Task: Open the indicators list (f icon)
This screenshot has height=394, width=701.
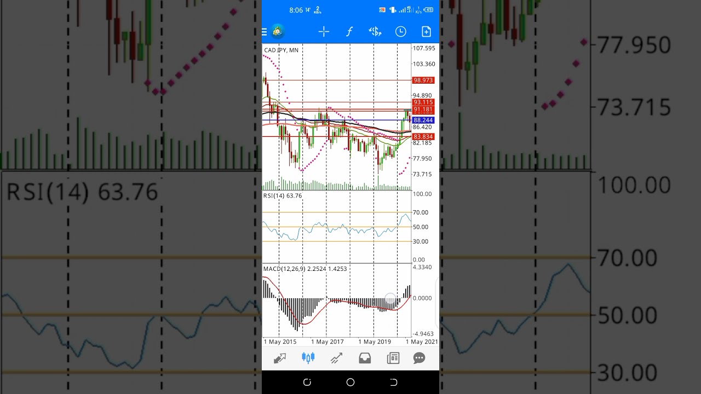Action: coord(349,32)
